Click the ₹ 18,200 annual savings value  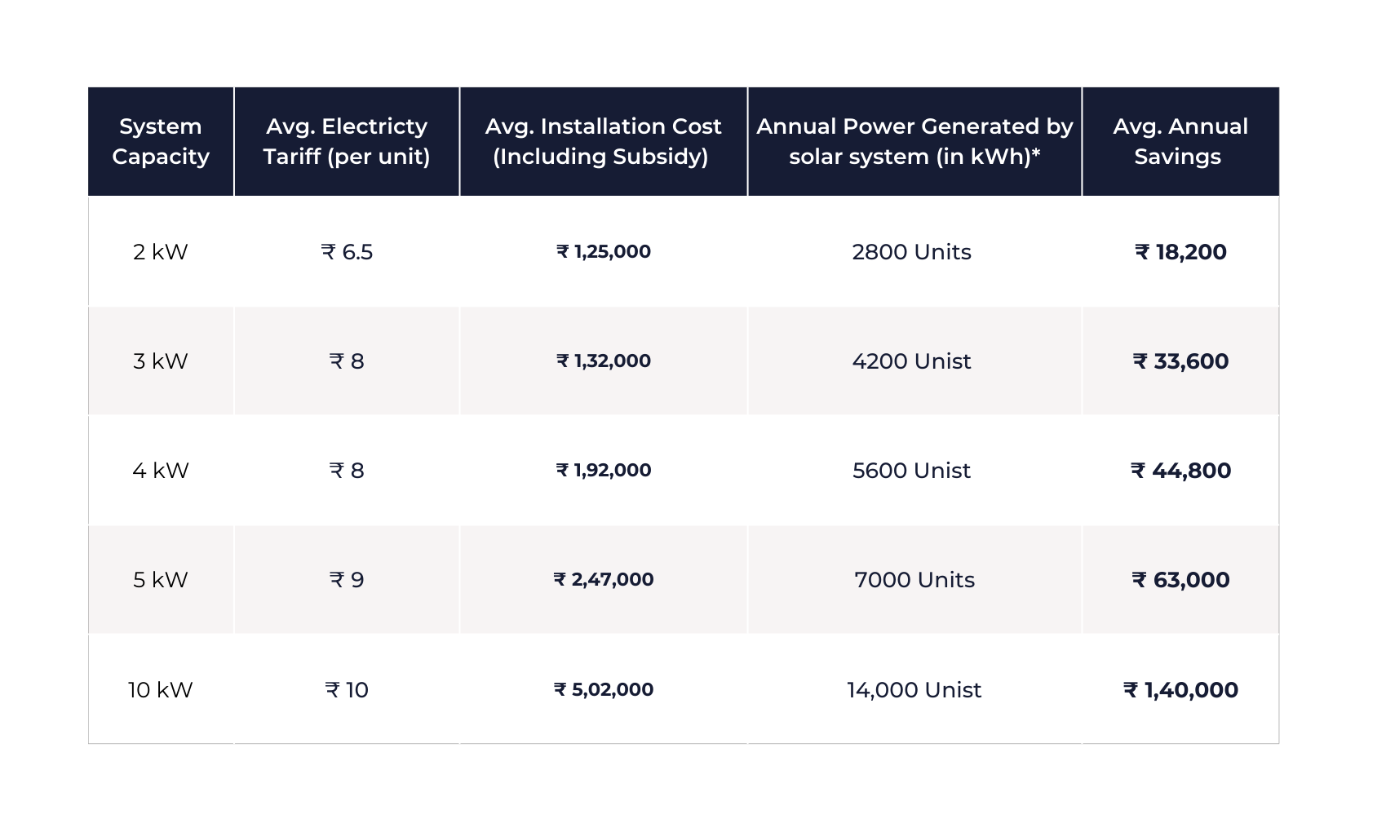coord(1180,252)
